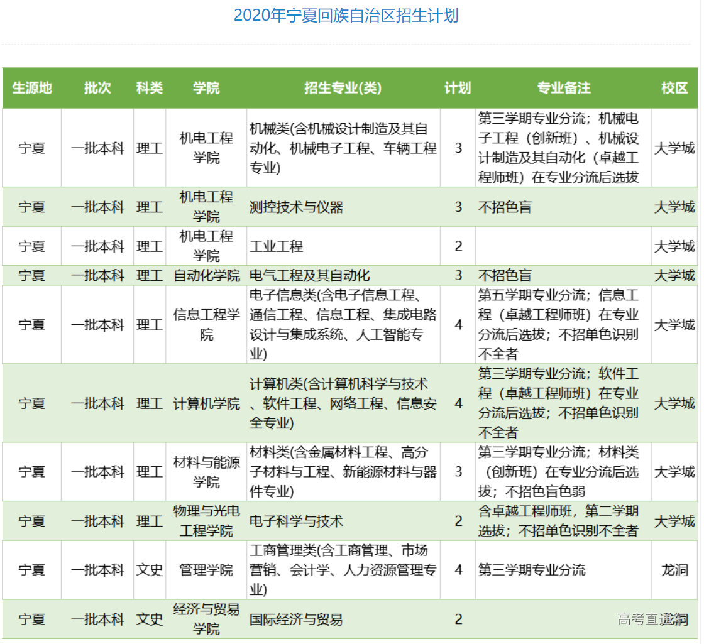The width and height of the screenshot is (704, 644).
Task: Click the 工业工程 major cell
Action: (277, 246)
